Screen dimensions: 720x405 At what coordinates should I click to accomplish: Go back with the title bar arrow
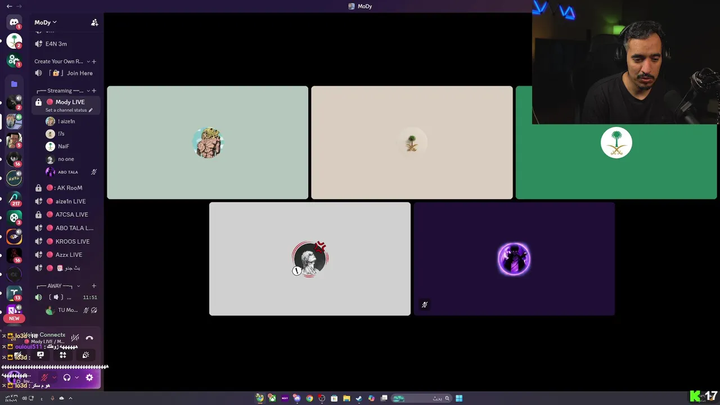[x=9, y=6]
